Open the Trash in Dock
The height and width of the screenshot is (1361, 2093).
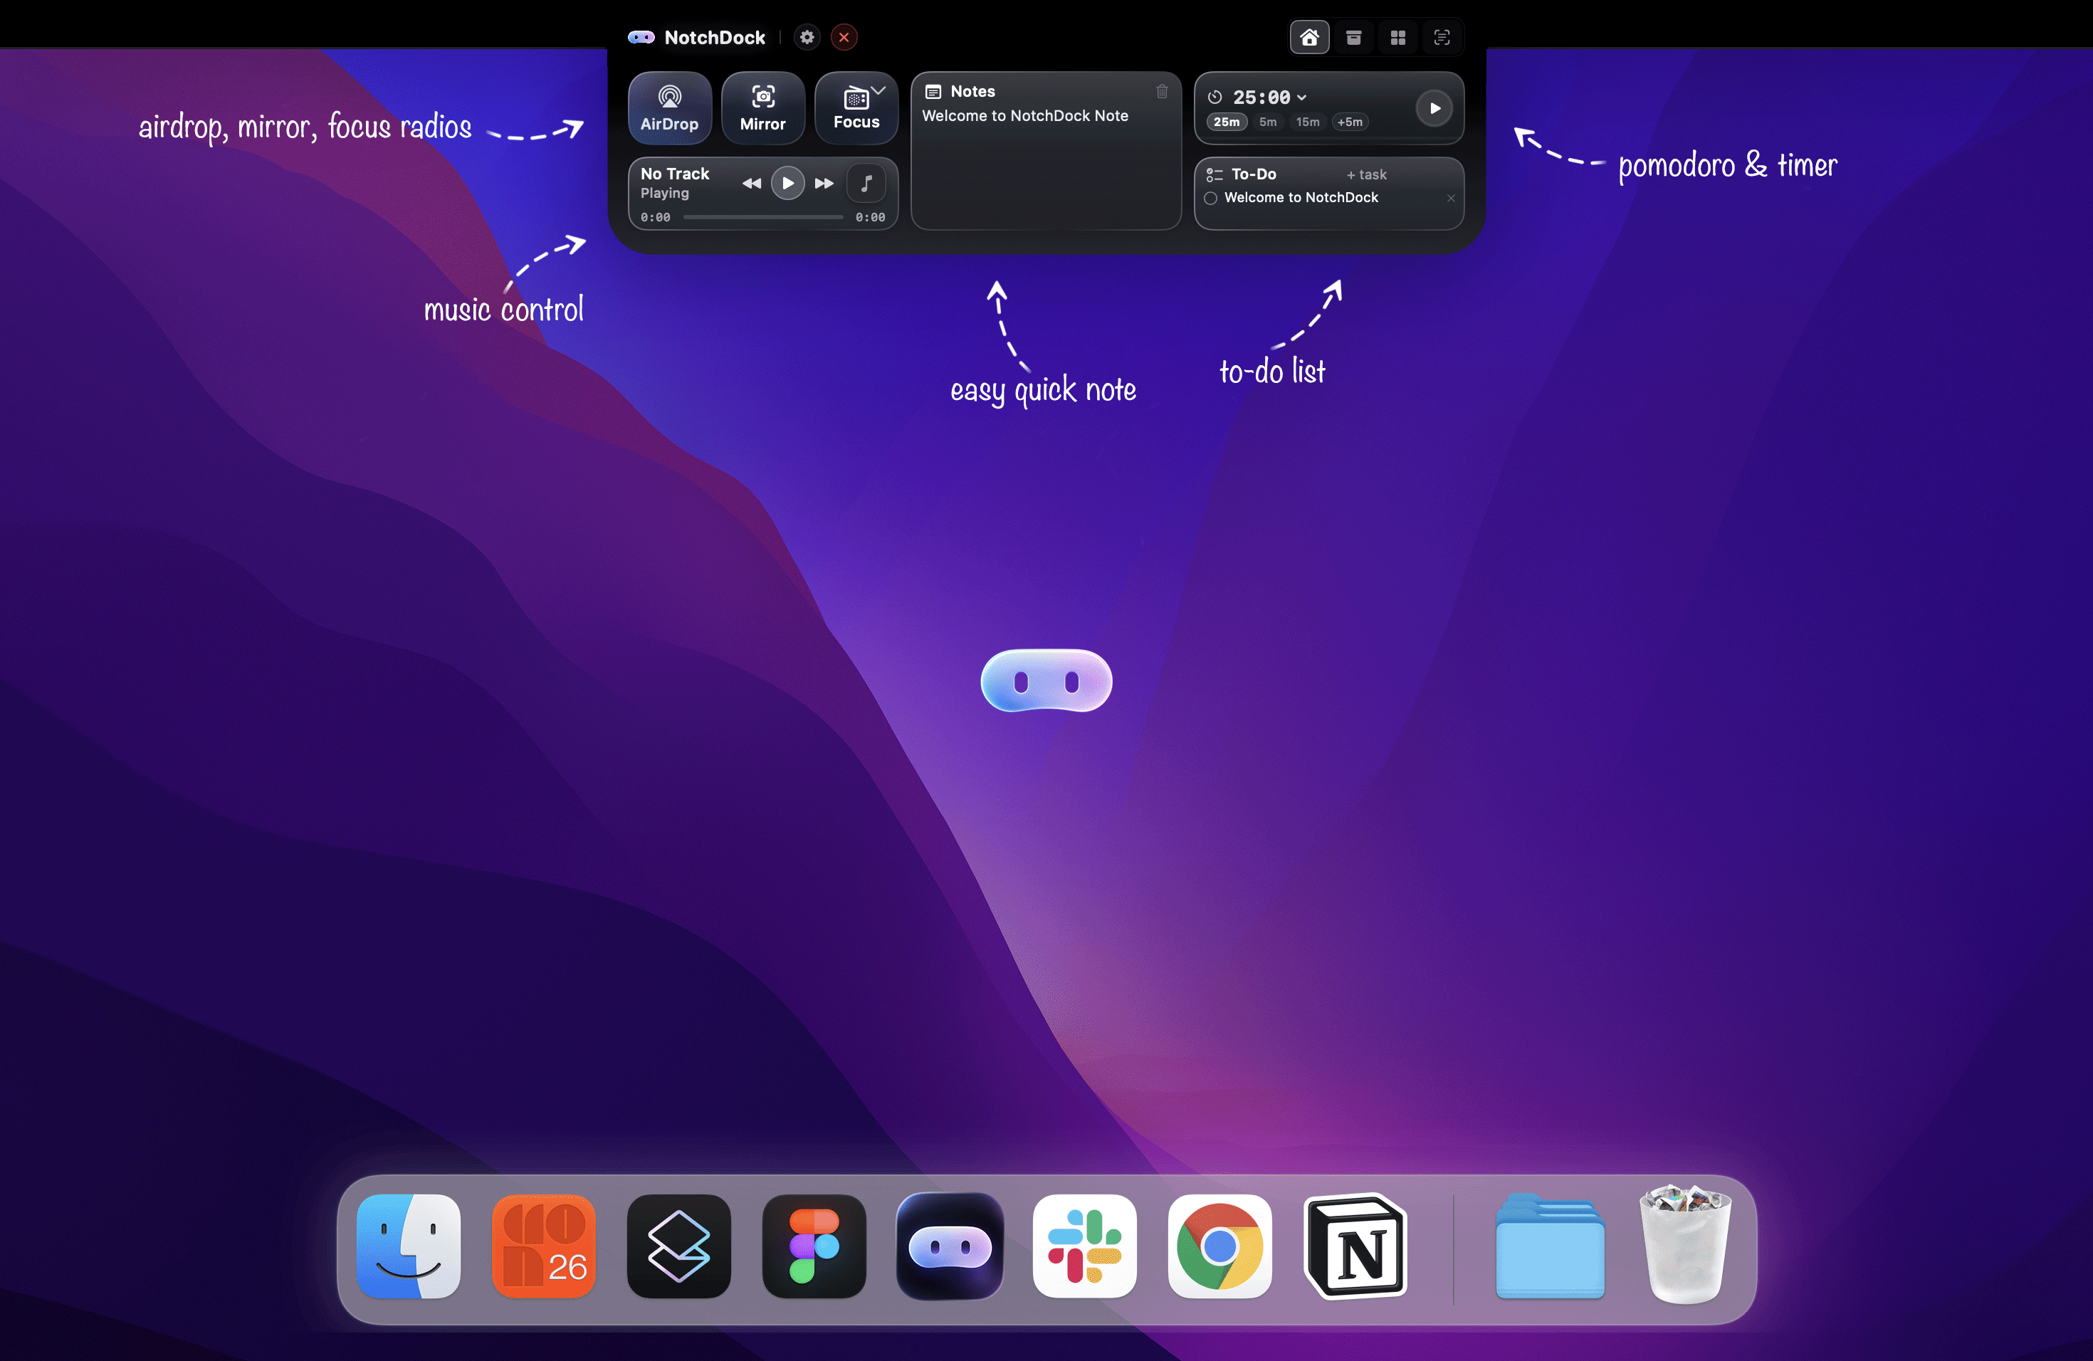1685,1244
